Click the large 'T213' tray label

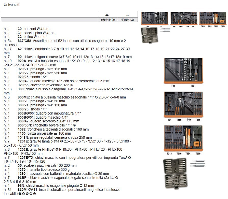pos(169,153)
